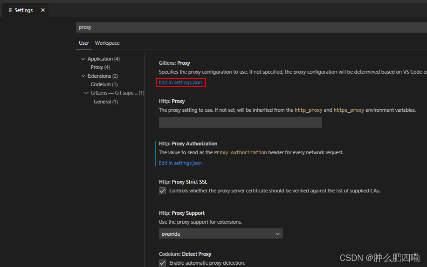Screen dimensions: 427x267
Task: Click the Http: Proxy Support title
Action: tap(182, 213)
